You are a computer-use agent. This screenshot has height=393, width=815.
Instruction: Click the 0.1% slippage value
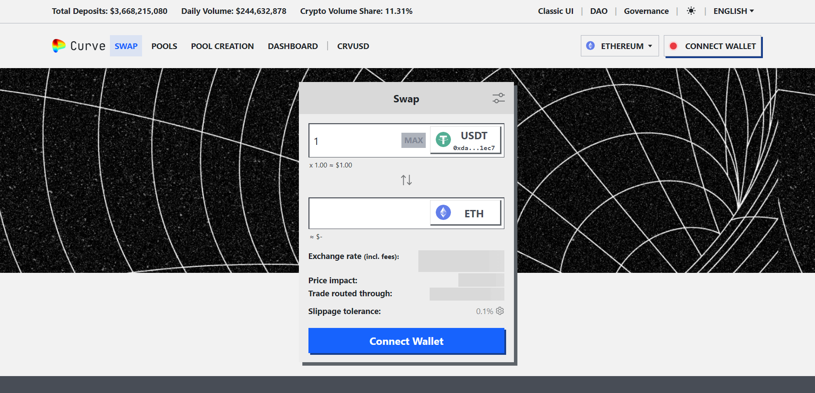484,311
